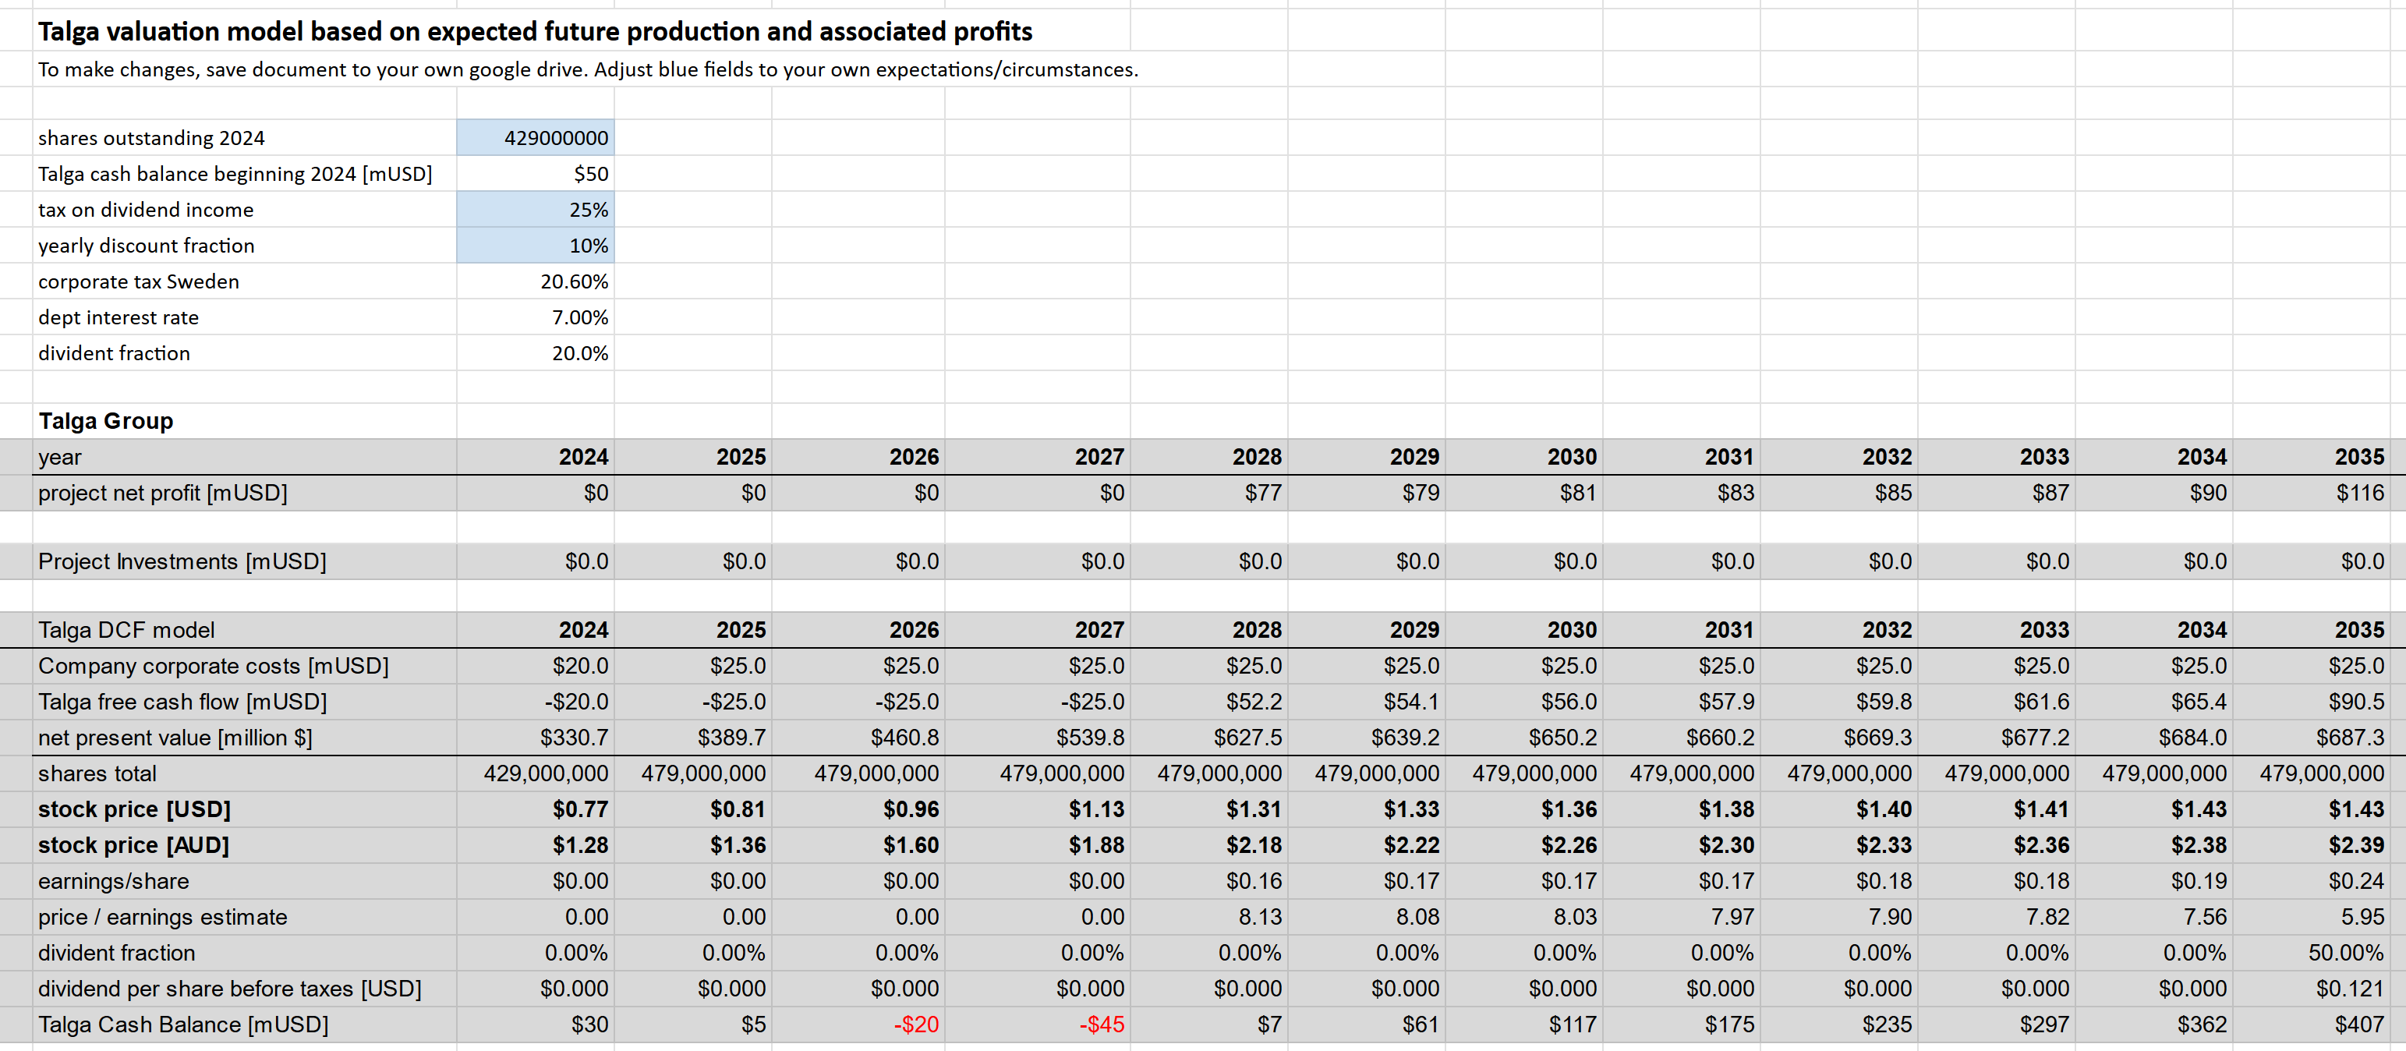Select negative cash balance -$20 cell
Viewport: 2406px width, 1051px height.
coord(858,1024)
